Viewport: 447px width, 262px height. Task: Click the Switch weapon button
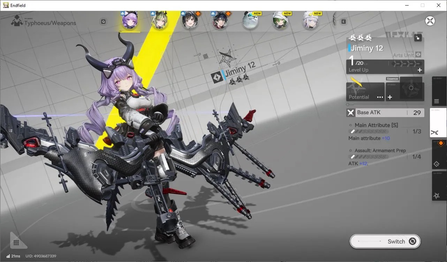click(x=385, y=241)
